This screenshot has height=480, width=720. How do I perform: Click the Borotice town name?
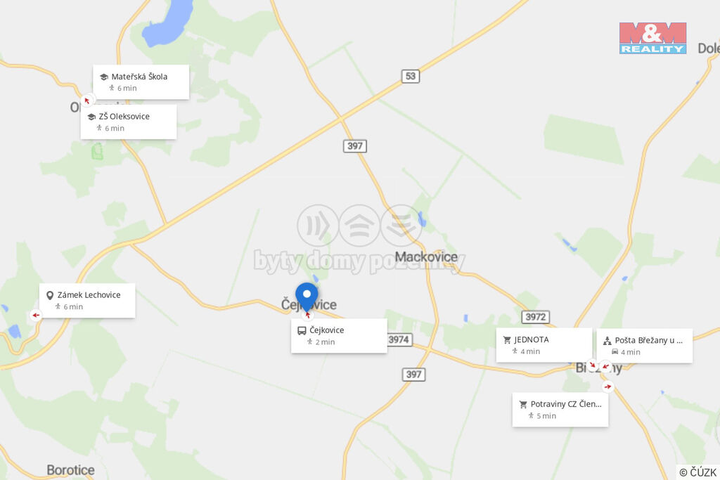pyautogui.click(x=71, y=470)
